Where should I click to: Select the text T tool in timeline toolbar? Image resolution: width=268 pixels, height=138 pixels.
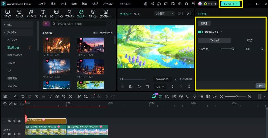click(50, 96)
